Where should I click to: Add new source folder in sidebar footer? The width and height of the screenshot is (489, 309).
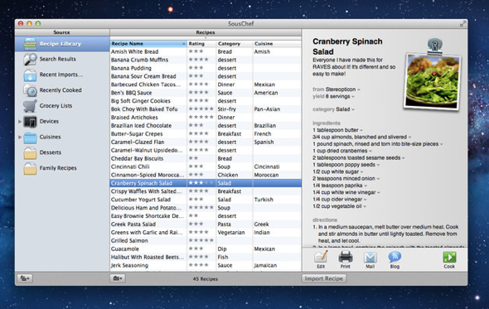25,278
